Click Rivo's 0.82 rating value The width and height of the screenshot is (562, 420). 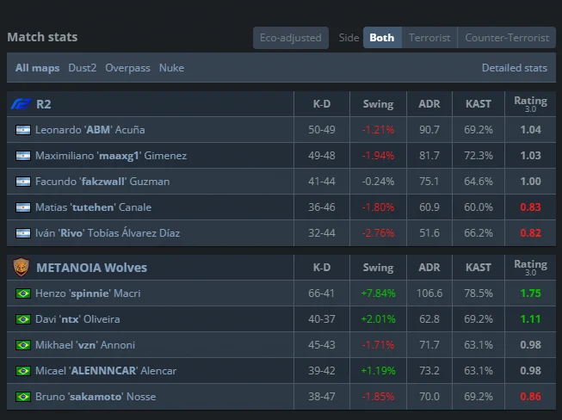[x=530, y=233]
